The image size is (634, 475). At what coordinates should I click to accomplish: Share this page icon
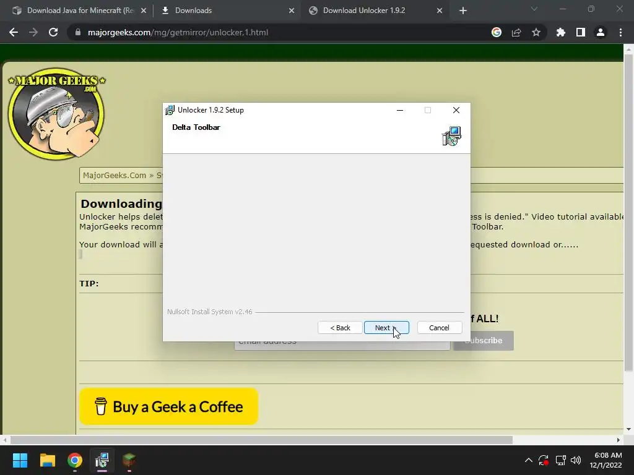click(516, 32)
